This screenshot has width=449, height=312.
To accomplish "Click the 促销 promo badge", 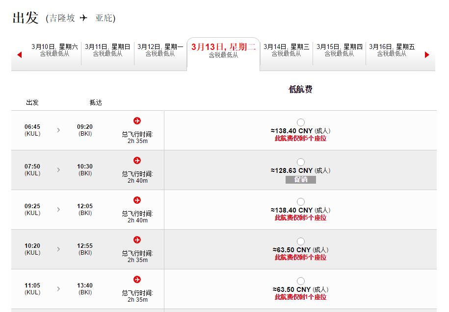I will 301,180.
